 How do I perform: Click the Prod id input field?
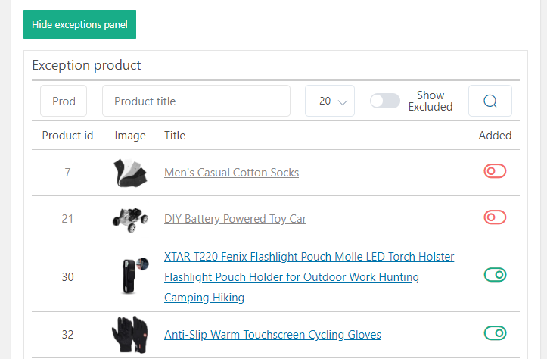coord(64,101)
